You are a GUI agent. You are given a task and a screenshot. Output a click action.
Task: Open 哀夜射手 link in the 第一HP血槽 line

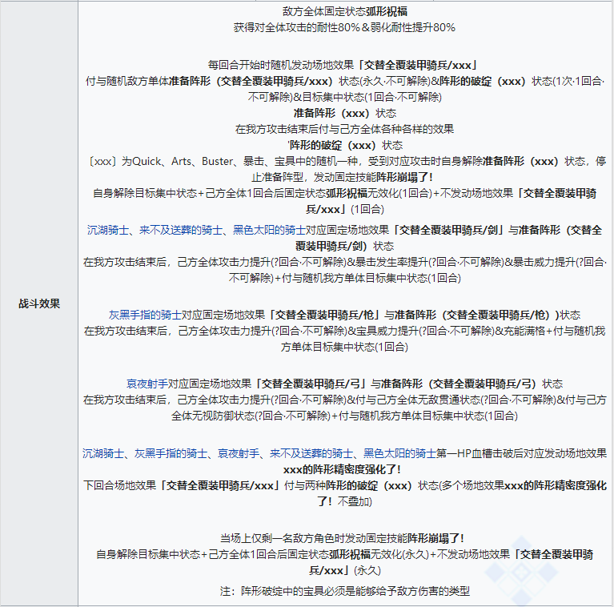tap(239, 453)
